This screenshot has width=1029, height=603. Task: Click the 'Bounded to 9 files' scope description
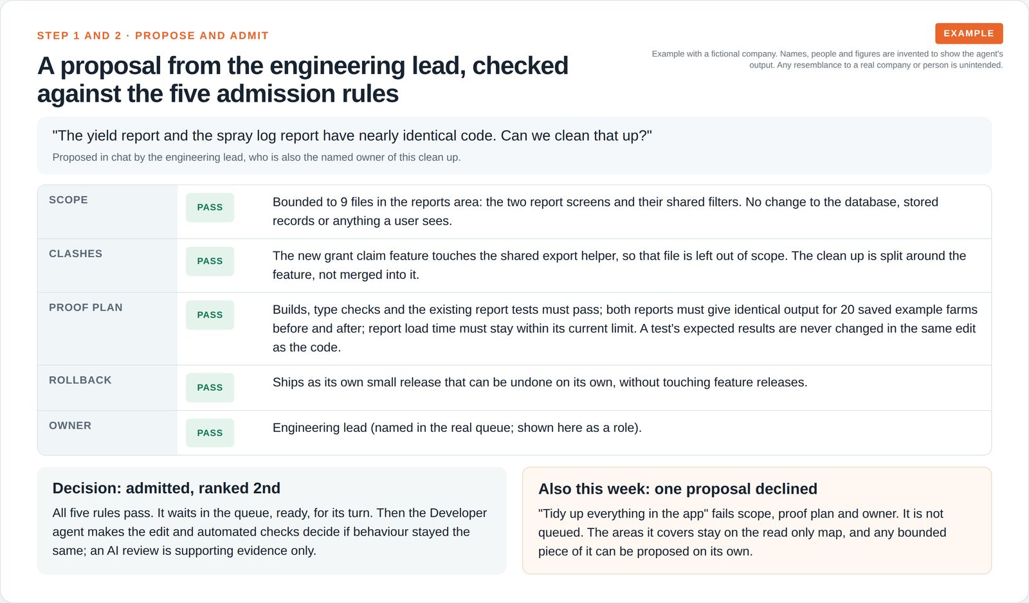[x=605, y=212]
